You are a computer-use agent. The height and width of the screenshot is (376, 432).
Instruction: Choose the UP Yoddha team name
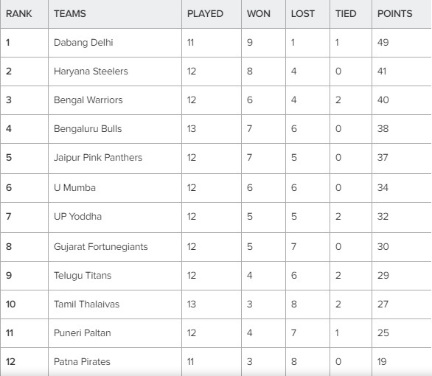tap(77, 216)
